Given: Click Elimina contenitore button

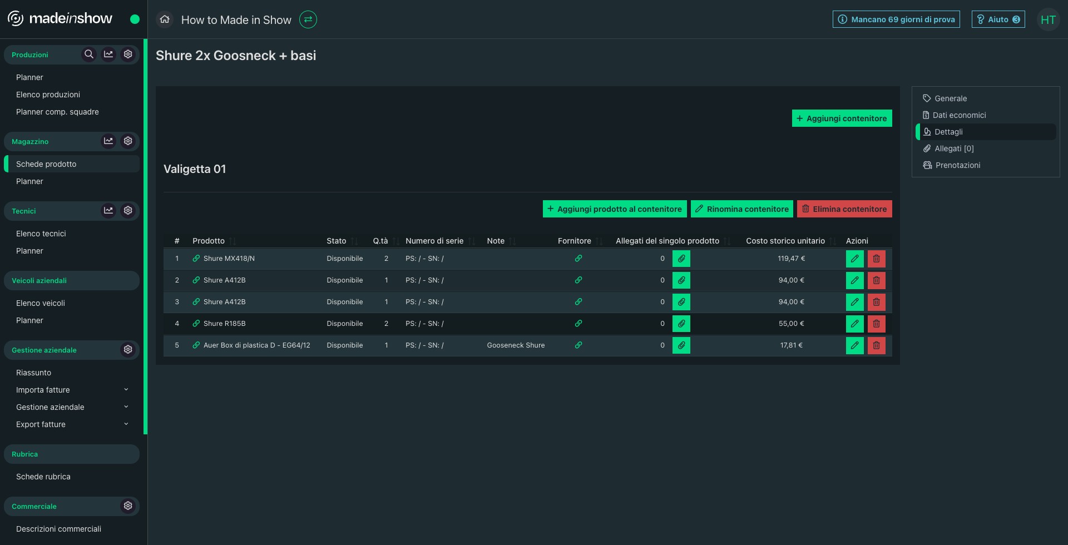Looking at the screenshot, I should click(x=844, y=209).
